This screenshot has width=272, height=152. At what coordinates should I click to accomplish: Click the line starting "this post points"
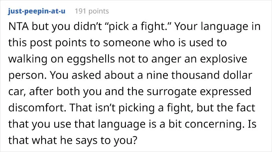pyautogui.click(x=117, y=43)
